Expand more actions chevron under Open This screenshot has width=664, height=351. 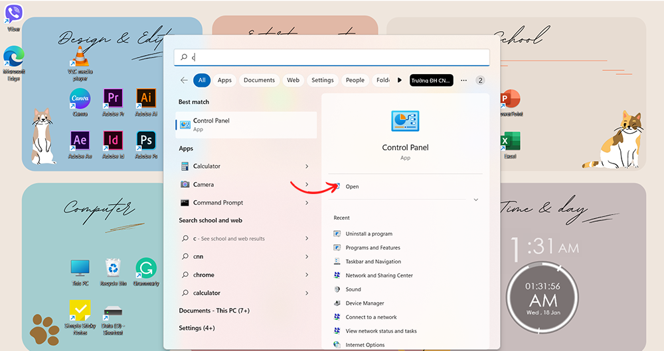click(x=476, y=200)
